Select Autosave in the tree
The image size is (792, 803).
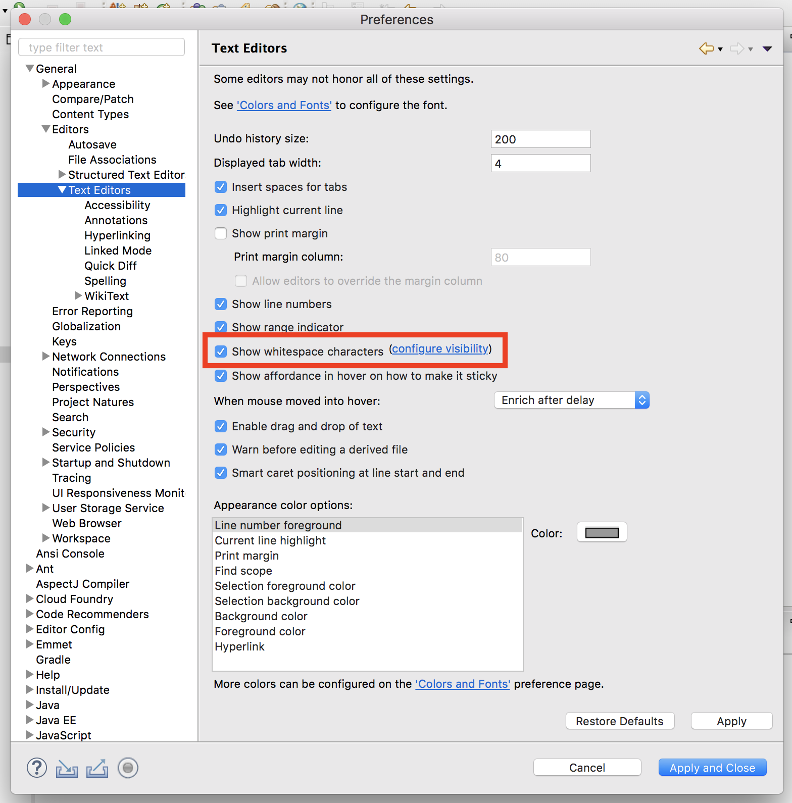click(92, 144)
